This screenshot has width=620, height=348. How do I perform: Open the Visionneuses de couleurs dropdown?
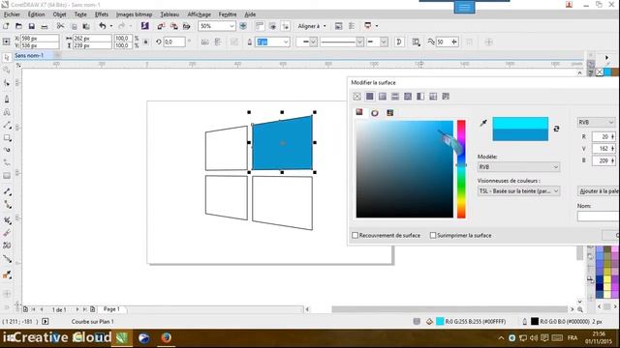pyautogui.click(x=518, y=191)
